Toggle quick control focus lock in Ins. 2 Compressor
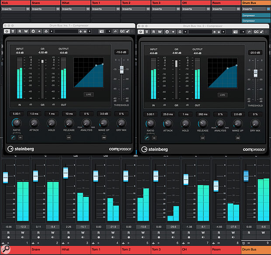Image resolution: width=271 pixels, height=255 pixels. point(262,32)
